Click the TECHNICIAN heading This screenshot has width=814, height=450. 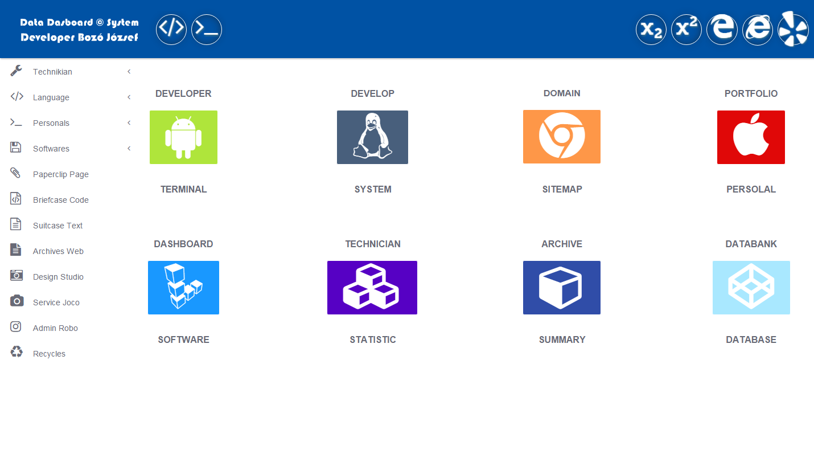(373, 244)
